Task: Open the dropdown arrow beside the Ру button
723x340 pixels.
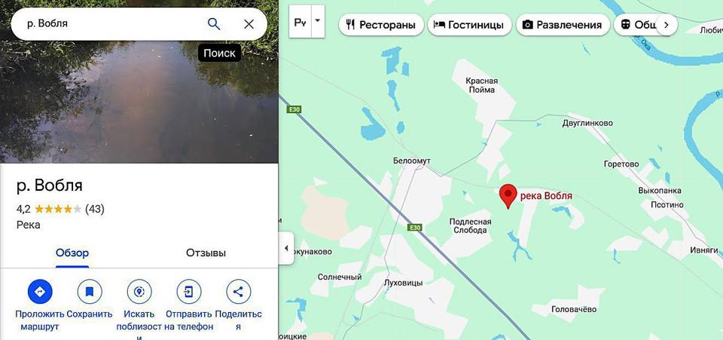Action: point(318,21)
